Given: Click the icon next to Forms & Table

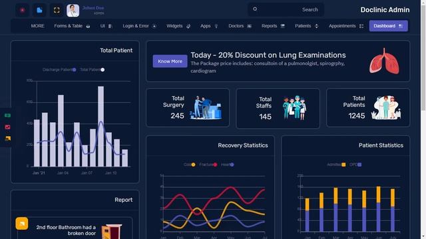Looking at the screenshot, I should (x=88, y=27).
